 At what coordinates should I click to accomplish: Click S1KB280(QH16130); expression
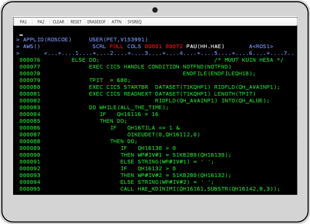tap(202, 155)
